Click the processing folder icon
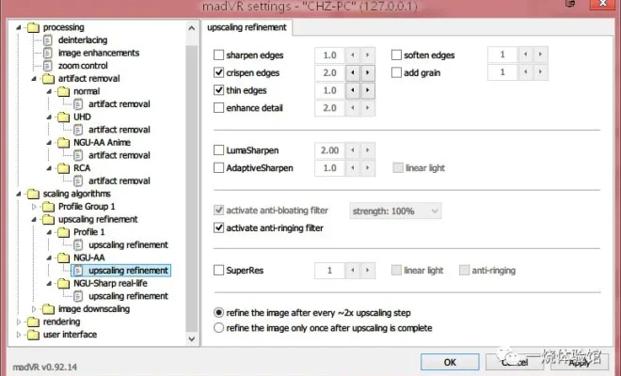Screen dimensions: 621x376 point(34,27)
